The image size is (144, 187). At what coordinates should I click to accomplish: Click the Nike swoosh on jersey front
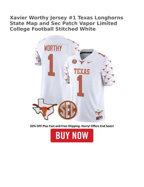click(x=90, y=62)
